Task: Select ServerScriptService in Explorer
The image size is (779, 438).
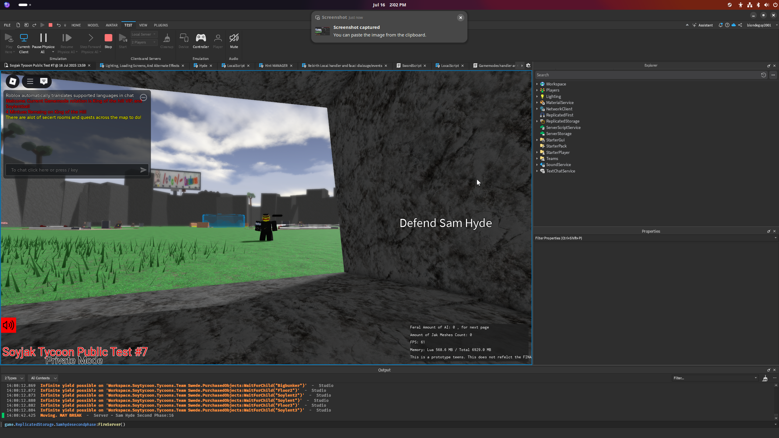Action: (563, 128)
